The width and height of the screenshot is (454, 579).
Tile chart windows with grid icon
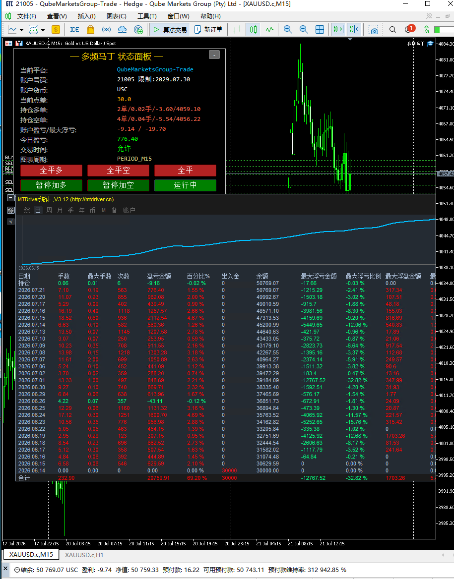(x=320, y=30)
